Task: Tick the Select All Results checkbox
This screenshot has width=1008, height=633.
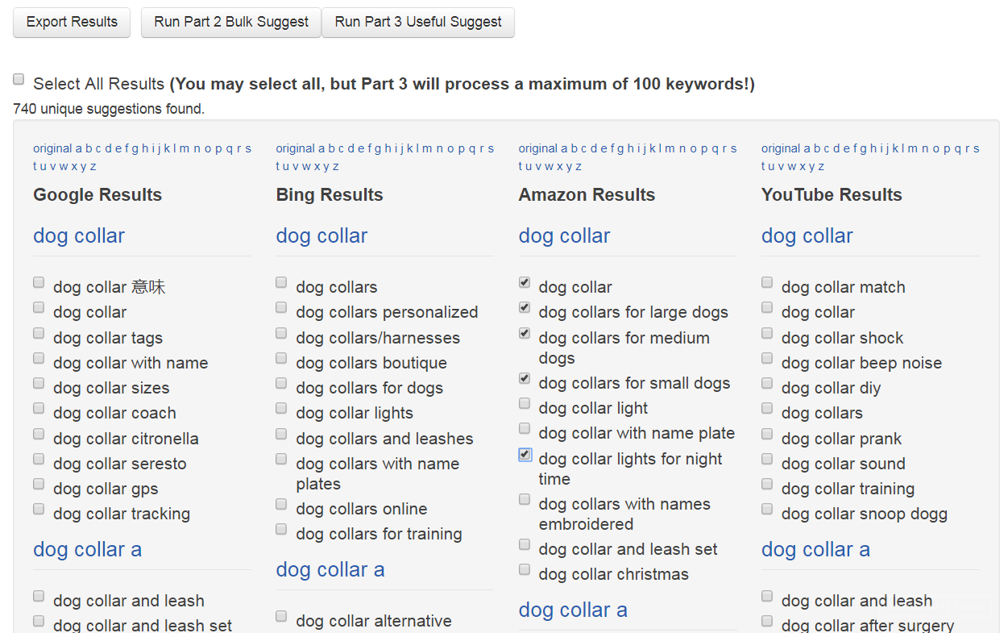Action: [19, 79]
